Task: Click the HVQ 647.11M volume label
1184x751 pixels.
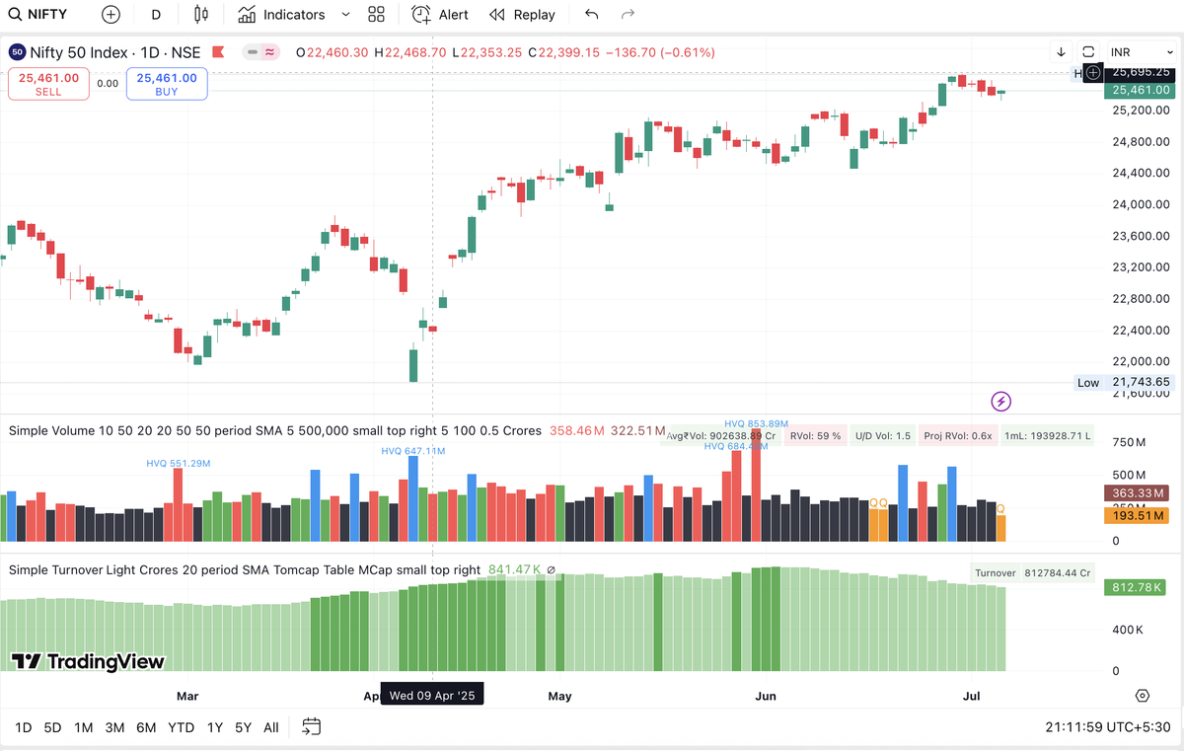Action: (x=413, y=451)
